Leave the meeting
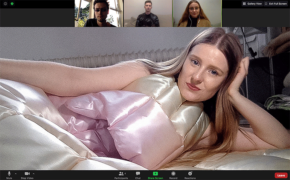Viewport: 290px width, 180px height. [x=281, y=175]
